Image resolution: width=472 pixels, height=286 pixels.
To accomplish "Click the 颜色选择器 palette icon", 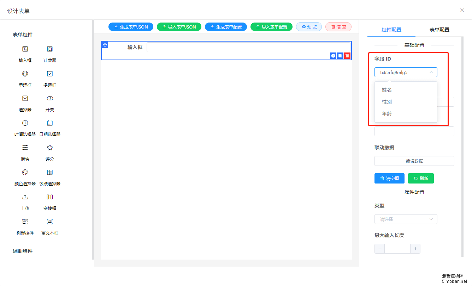I will (25, 173).
